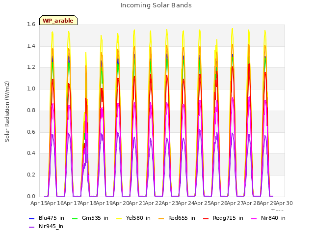The image size is (314, 236).
Task: Toggle the Nir945_in legend entry
Action: pyautogui.click(x=46, y=227)
